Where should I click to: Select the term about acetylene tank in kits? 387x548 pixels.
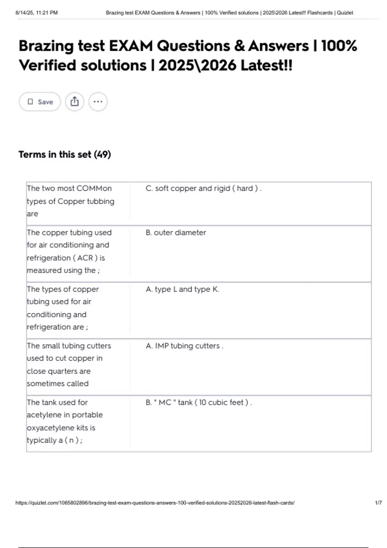coord(65,421)
